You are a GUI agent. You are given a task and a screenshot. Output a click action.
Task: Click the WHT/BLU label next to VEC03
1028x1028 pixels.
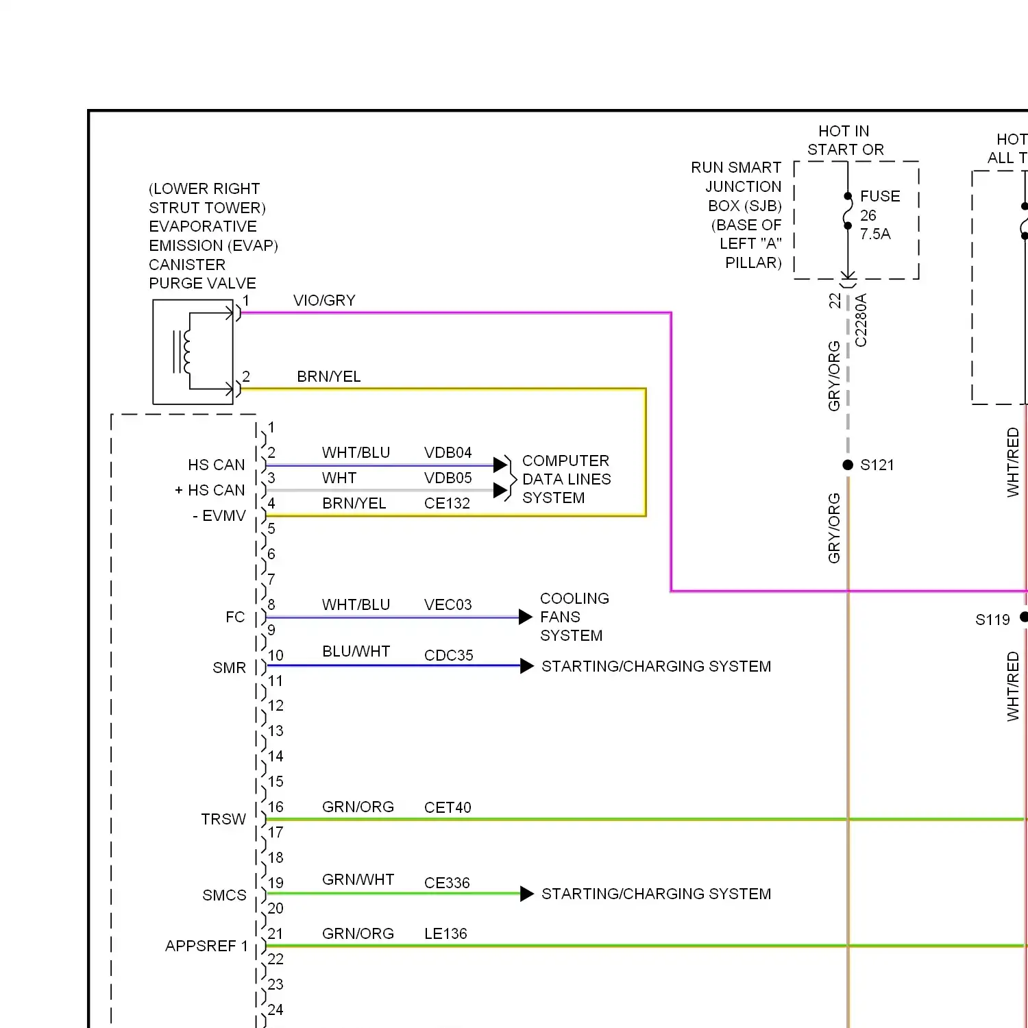click(x=356, y=604)
